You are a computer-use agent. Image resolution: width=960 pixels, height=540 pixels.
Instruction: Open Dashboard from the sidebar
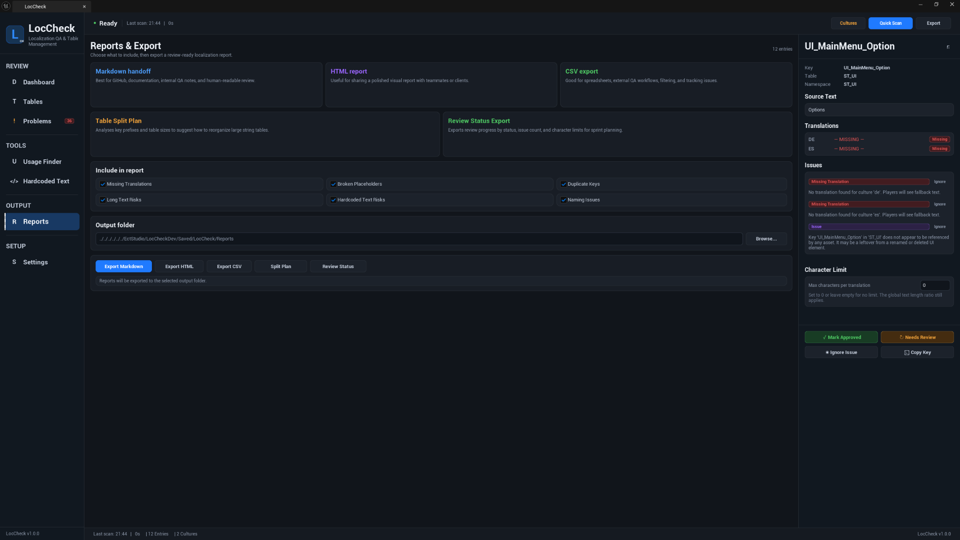click(x=42, y=82)
